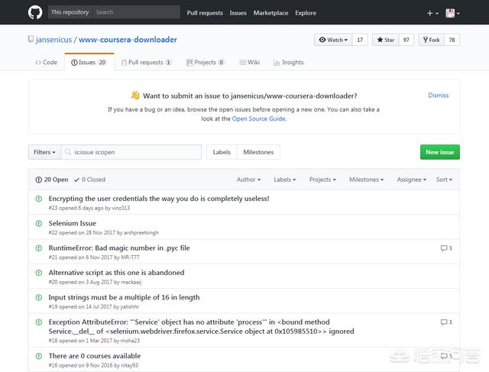View the 97 stargazers count
This screenshot has height=372, width=489.
click(x=406, y=40)
